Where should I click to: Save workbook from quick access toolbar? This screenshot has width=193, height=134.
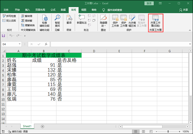(x=4, y=36)
